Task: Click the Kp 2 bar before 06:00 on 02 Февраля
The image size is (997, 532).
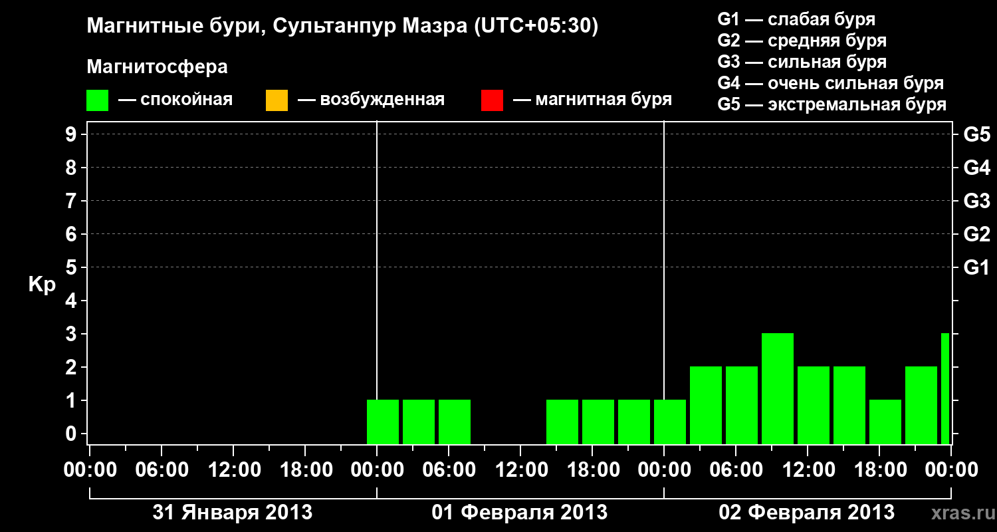Action: [706, 405]
